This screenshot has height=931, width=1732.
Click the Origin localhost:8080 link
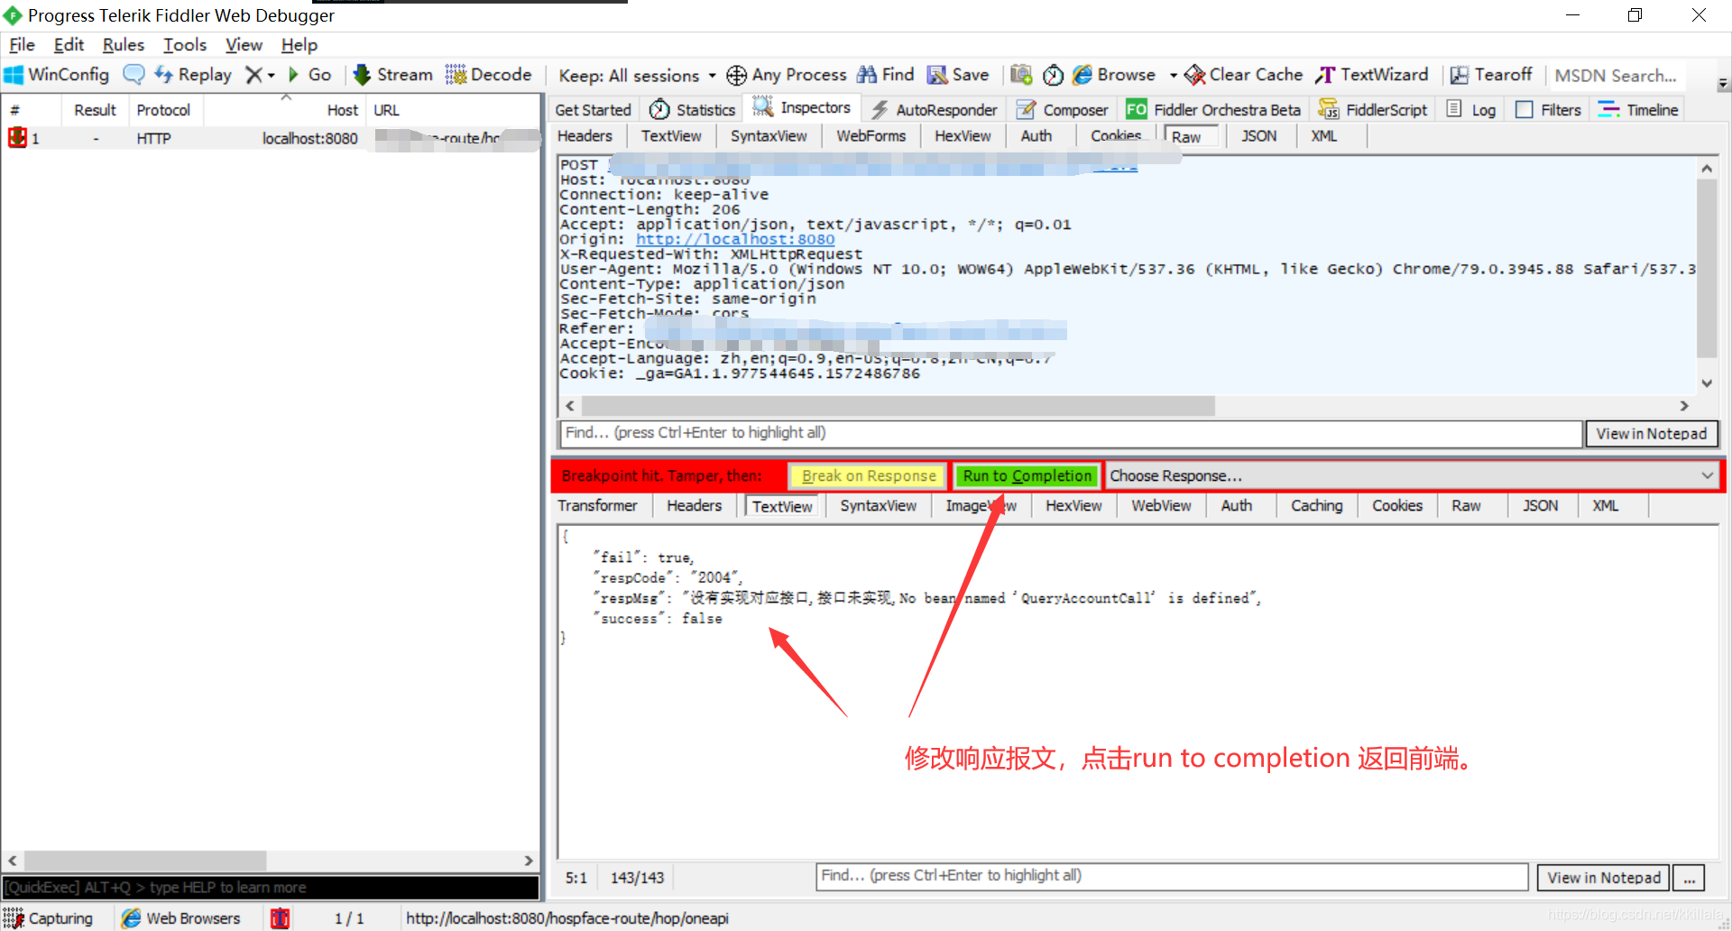(735, 239)
